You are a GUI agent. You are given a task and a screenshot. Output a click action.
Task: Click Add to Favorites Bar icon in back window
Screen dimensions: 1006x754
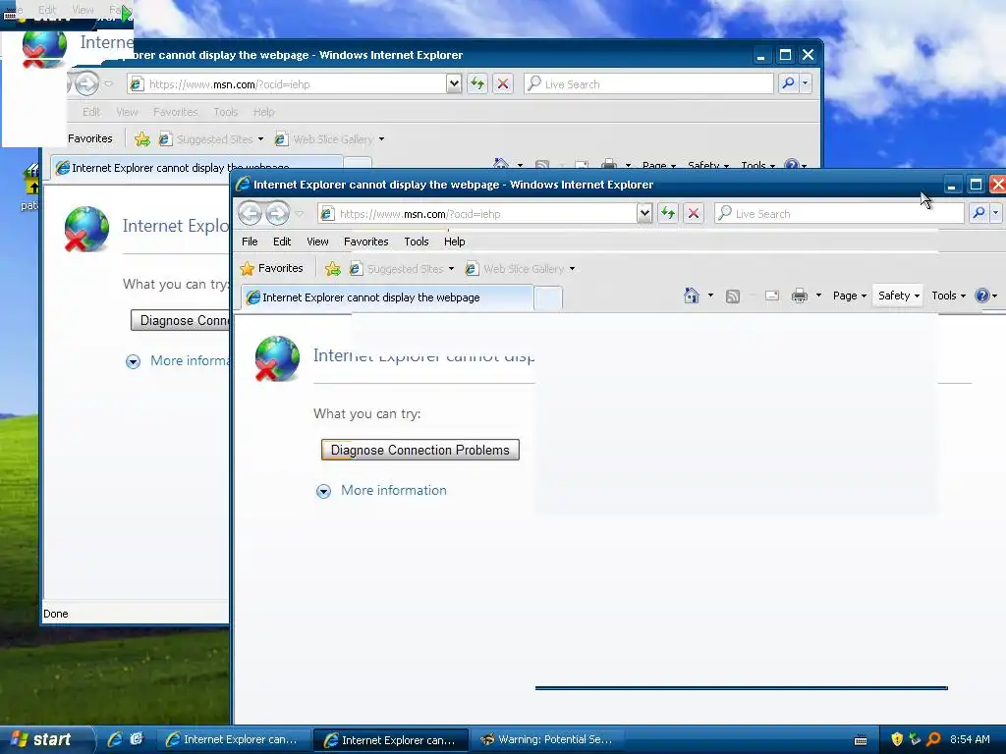(142, 139)
